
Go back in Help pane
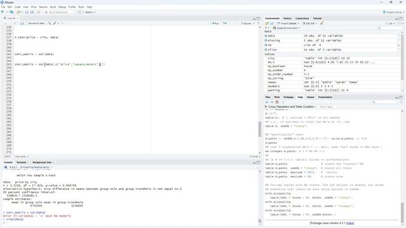266,102
